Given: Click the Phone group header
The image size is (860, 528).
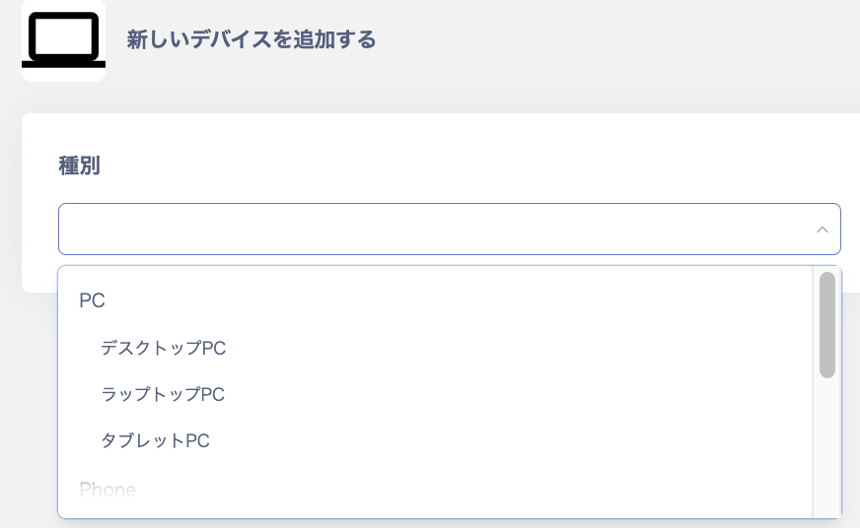Looking at the screenshot, I should 107,489.
